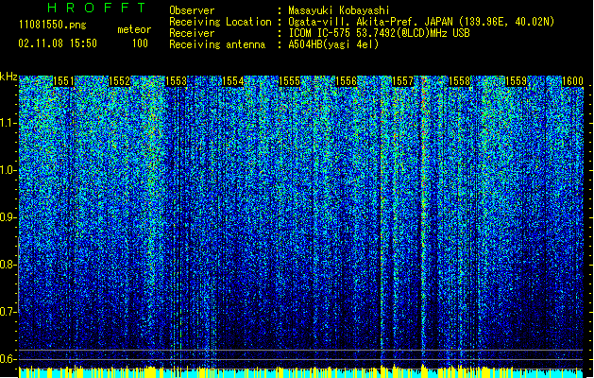
Task: Click the 1.0 kHz axis label
Action: 8,170
